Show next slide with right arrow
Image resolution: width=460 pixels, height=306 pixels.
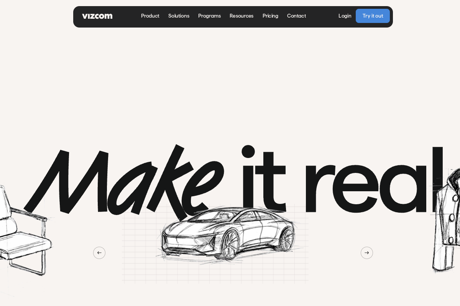click(367, 253)
